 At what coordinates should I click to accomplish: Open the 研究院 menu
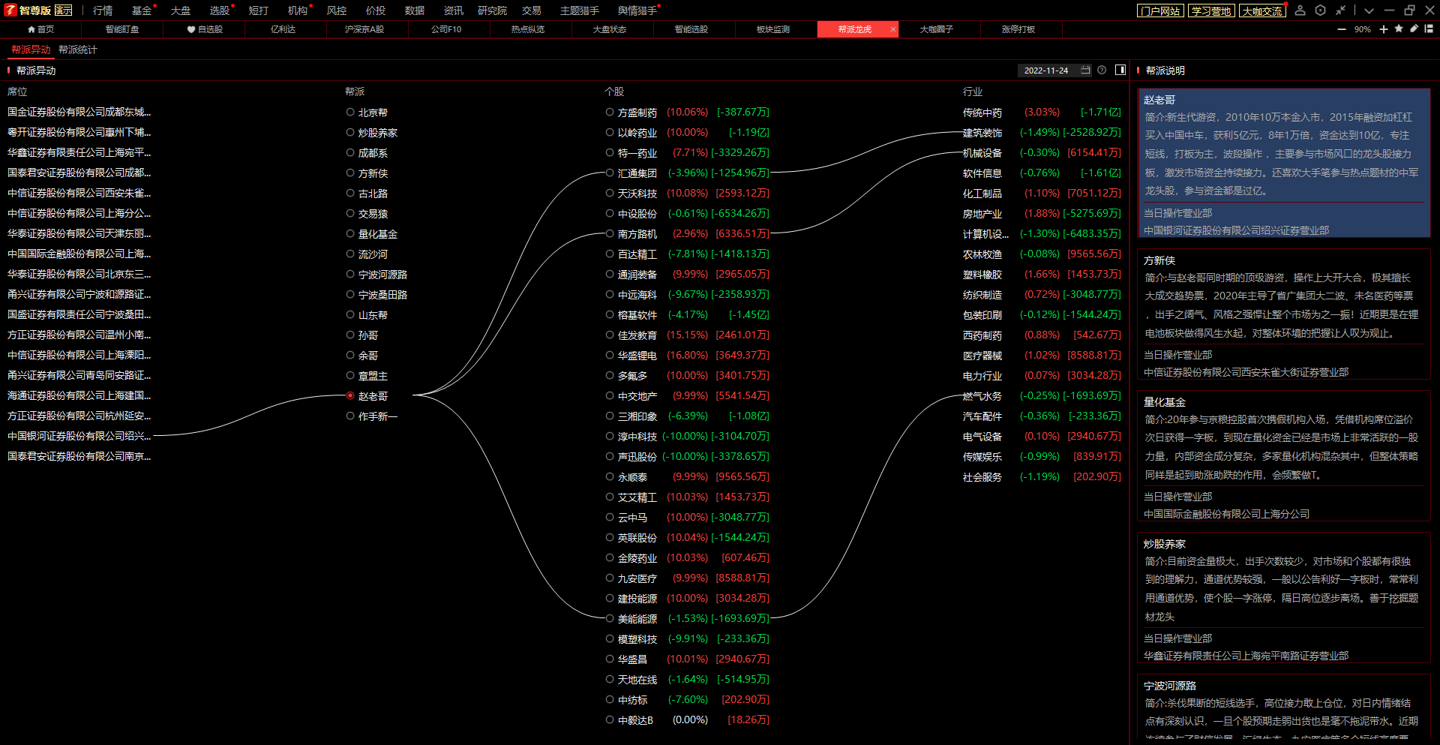(492, 11)
